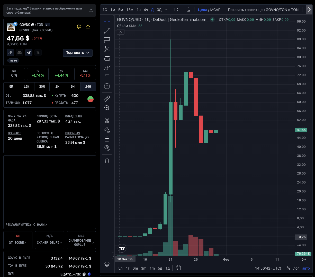Click the current price label 47,56 on price axis
Screen dimensions: 315x277
click(x=301, y=130)
